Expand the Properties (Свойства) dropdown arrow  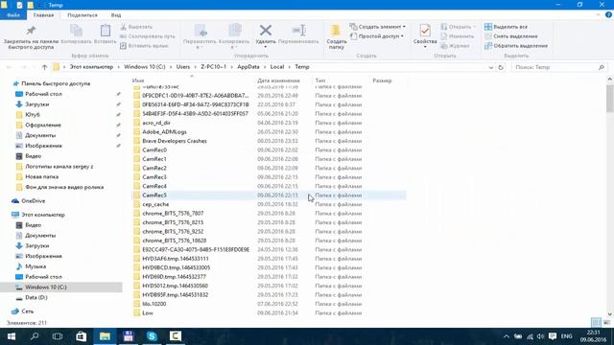pyautogui.click(x=425, y=47)
